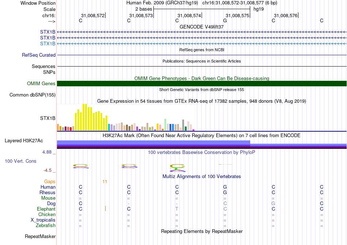This screenshot has width=347, height=245.
Task: Click the light green GTEx expression bar
Action: pos(165,125)
